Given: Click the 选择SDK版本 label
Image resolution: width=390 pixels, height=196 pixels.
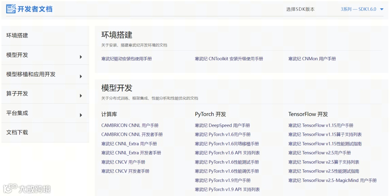Looking at the screenshot, I should pos(300,9).
